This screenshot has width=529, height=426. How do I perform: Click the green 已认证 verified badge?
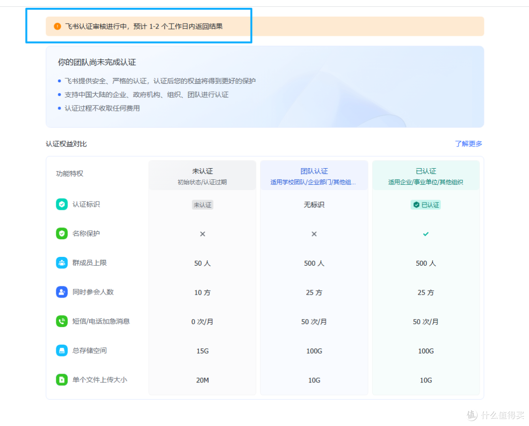426,205
